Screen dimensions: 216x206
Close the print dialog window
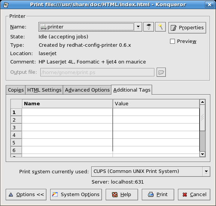tap(210, 5)
